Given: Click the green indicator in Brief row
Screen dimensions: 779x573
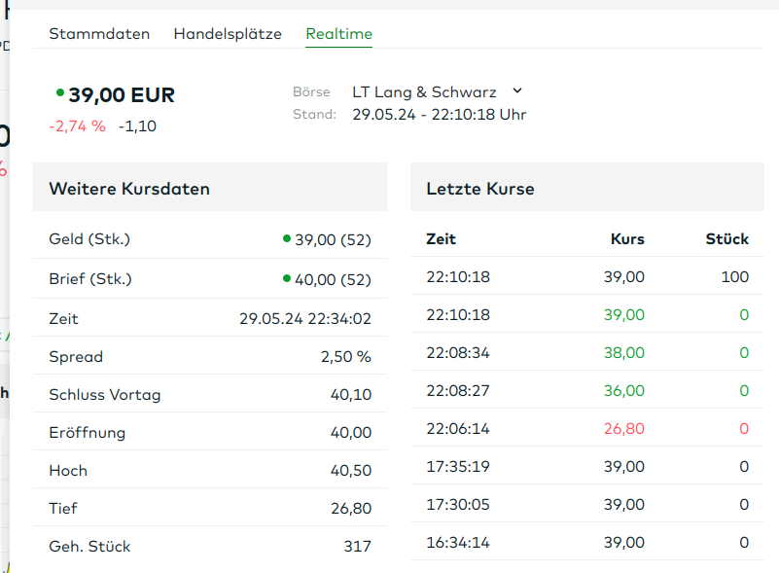Looking at the screenshot, I should [x=287, y=278].
